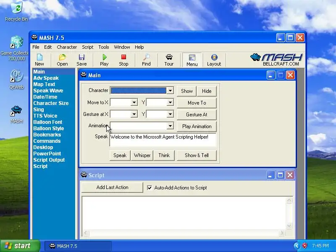This screenshot has height=252, width=336.
Task: Open the Windows Start button
Action: pyautogui.click(x=20, y=246)
